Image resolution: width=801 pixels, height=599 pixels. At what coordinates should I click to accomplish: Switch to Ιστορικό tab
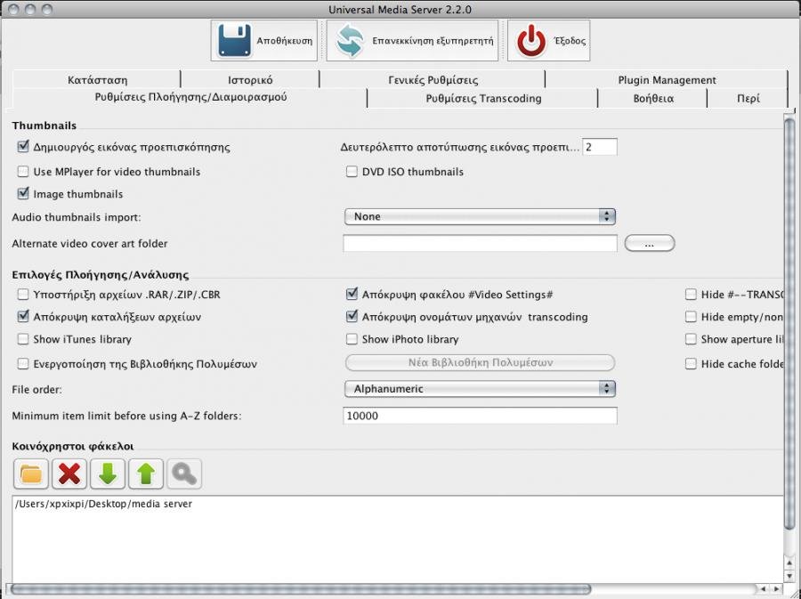(x=250, y=80)
